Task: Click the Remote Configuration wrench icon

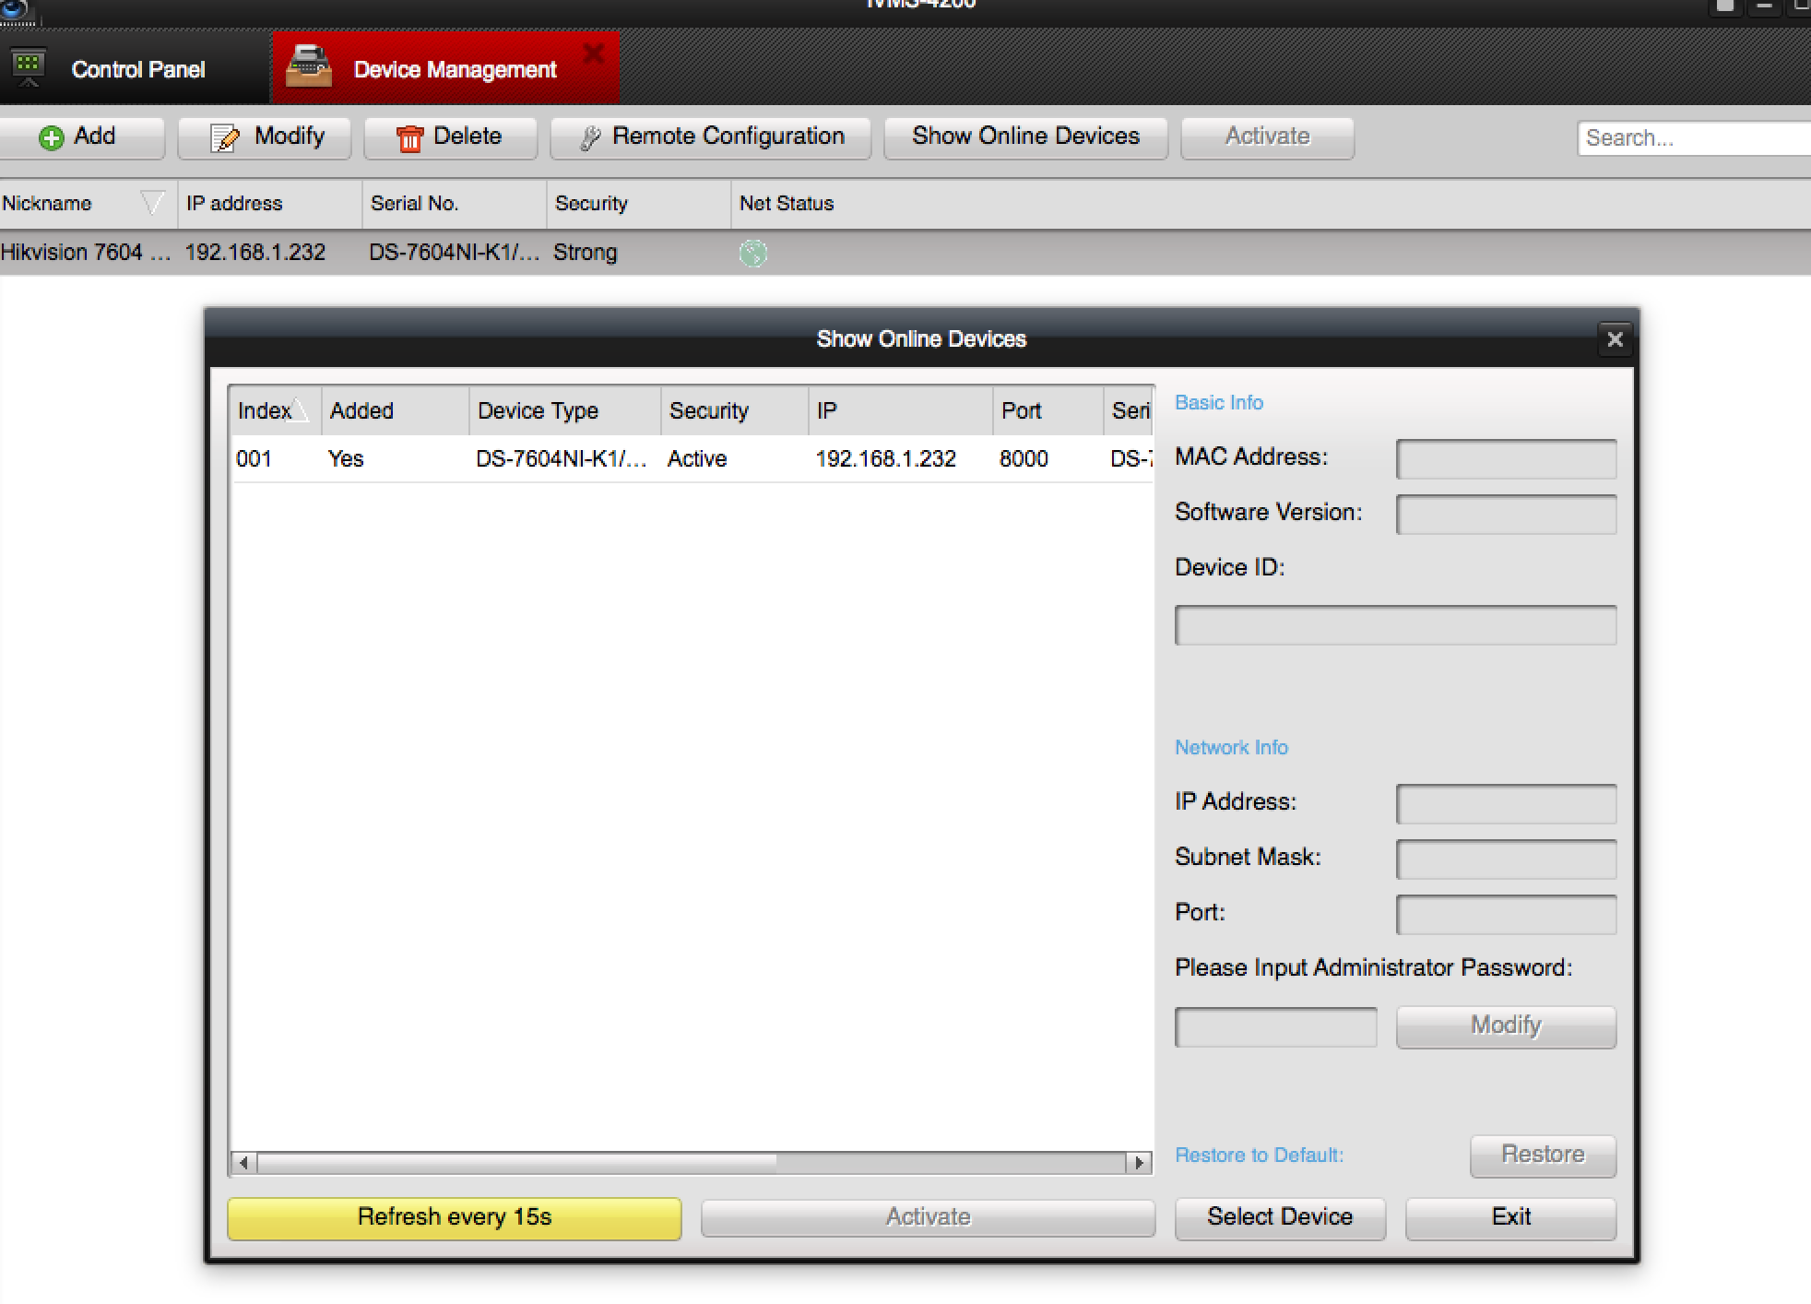Action: click(590, 137)
